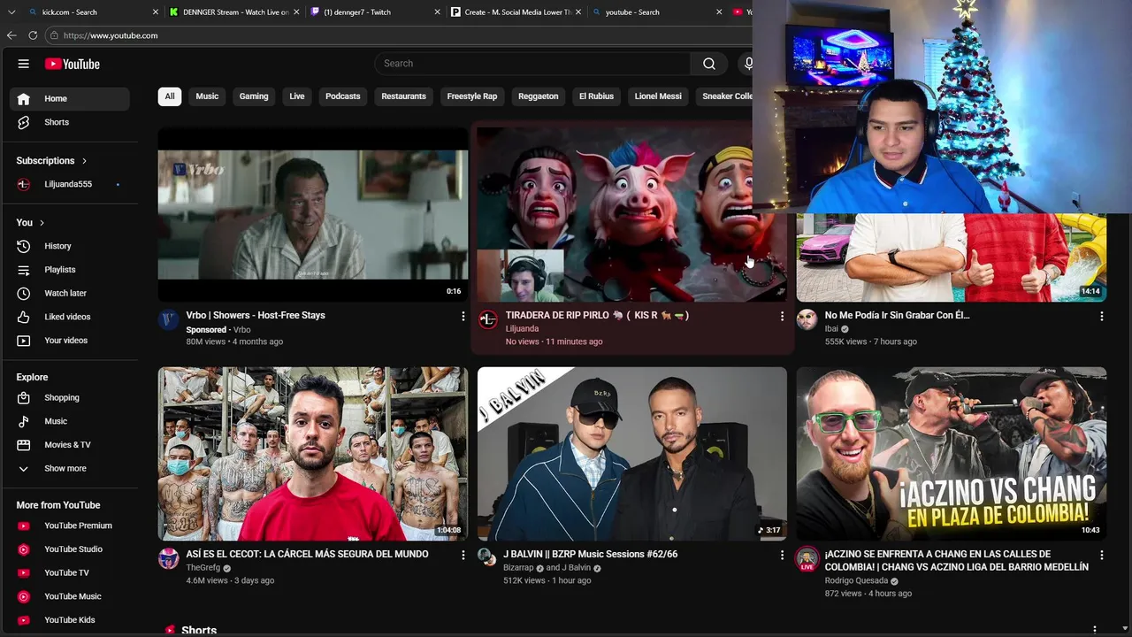Select the Freestyle Rap filter chip
This screenshot has height=637, width=1132.
click(x=472, y=96)
